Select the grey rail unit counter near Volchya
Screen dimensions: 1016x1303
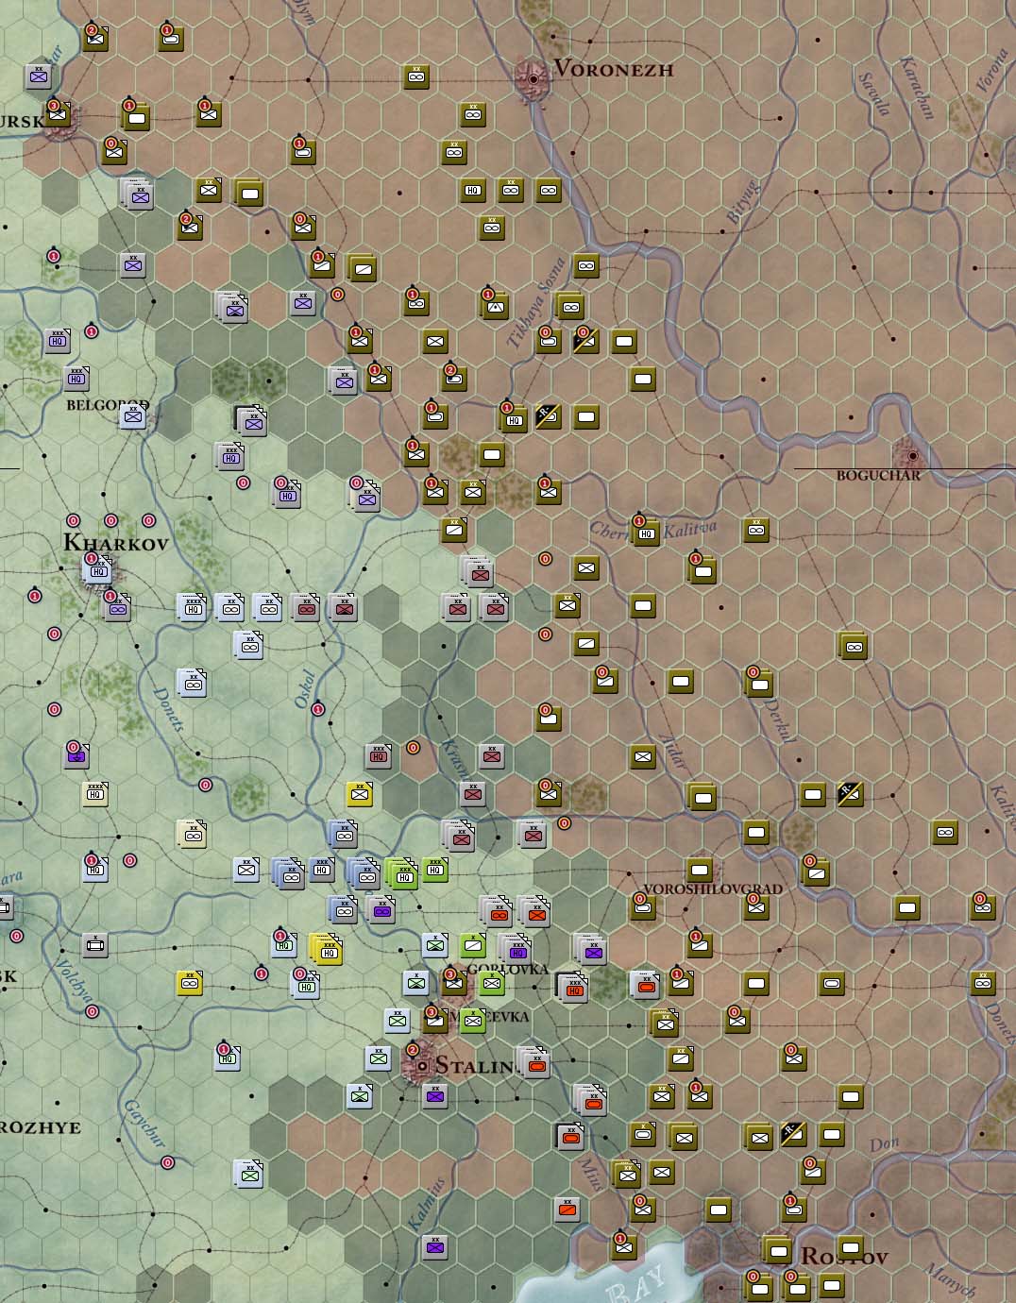coord(94,944)
